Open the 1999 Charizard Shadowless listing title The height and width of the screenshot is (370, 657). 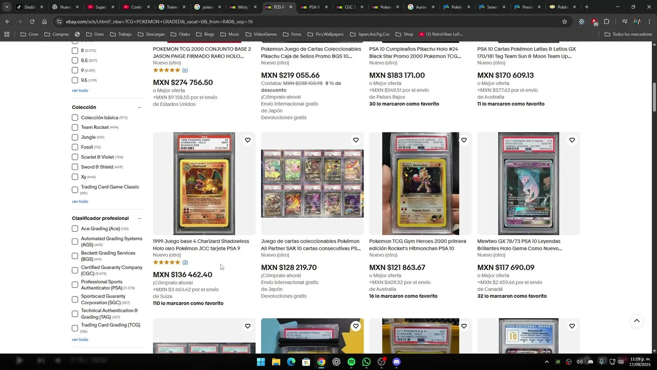tap(201, 245)
